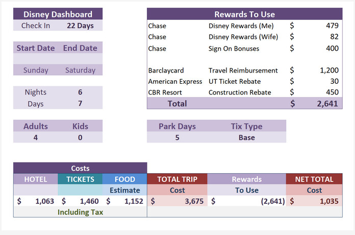Select the Days value 7 cell
The height and width of the screenshot is (235, 355).
click(x=80, y=103)
